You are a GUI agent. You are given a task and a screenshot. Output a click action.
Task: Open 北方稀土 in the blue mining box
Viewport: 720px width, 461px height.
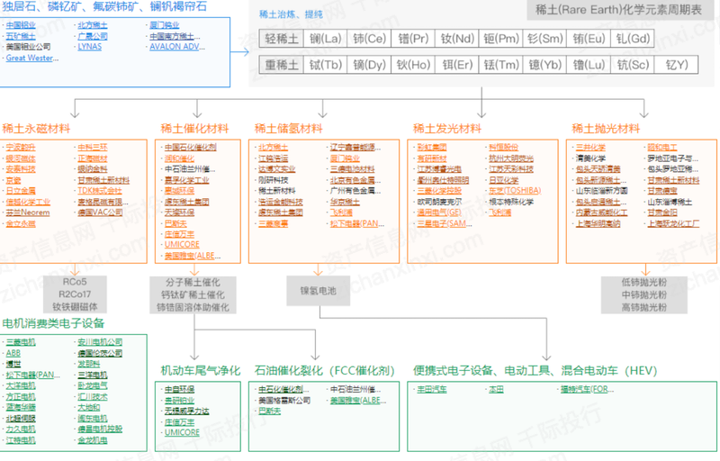93,25
